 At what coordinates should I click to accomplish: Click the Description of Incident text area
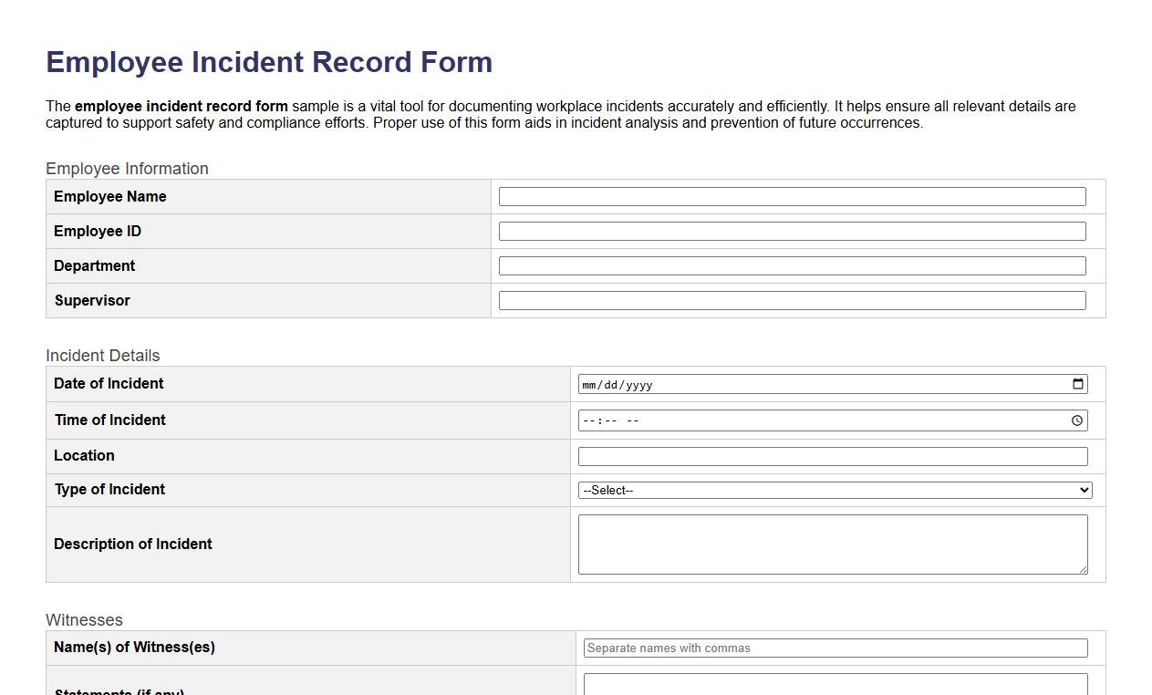[x=832, y=544]
